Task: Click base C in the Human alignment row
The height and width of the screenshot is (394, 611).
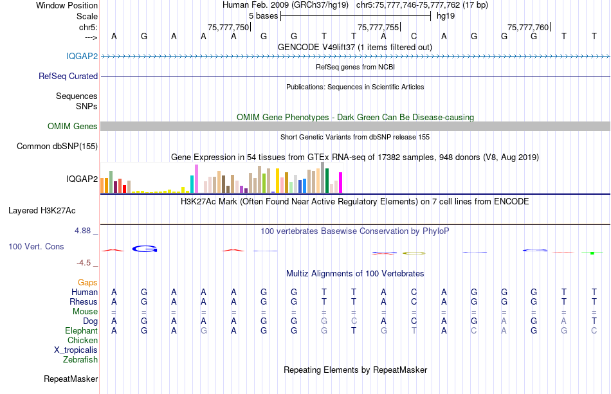Action: coord(414,292)
